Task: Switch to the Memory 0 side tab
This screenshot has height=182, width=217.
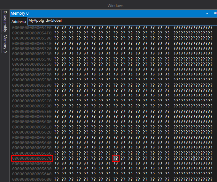Action: coord(5,44)
